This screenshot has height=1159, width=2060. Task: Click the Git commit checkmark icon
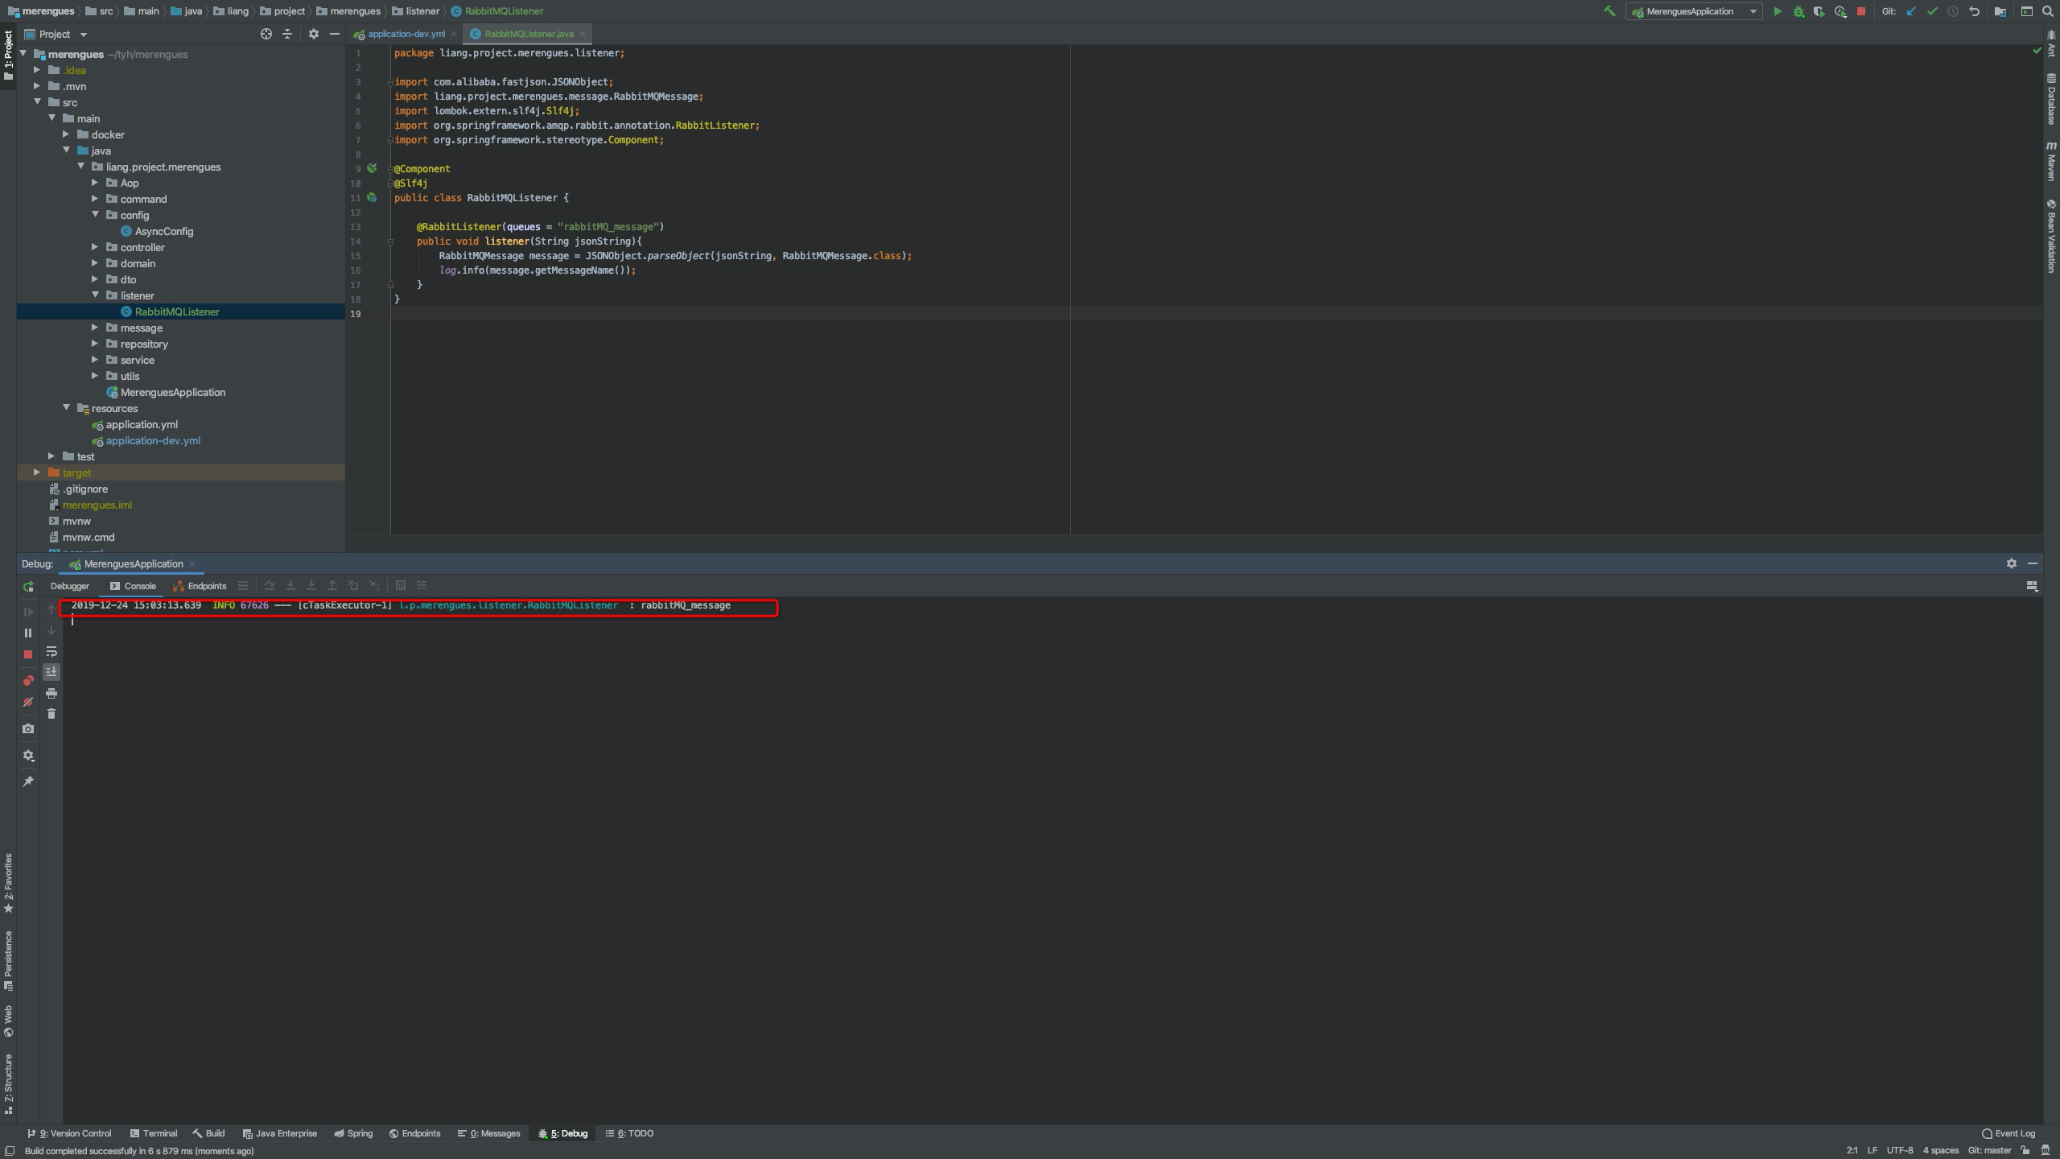pyautogui.click(x=1932, y=11)
